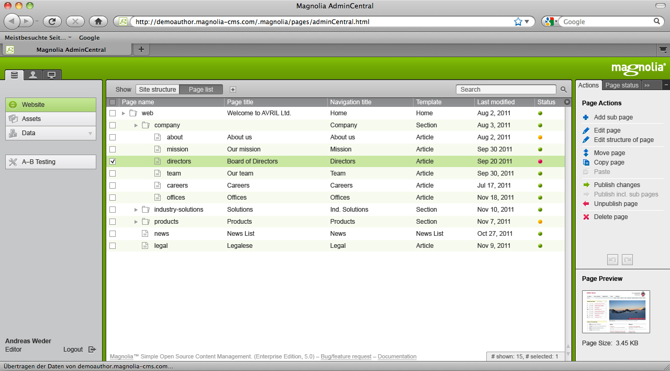
Task: Click the search magnifier icon in page list
Action: tap(564, 90)
